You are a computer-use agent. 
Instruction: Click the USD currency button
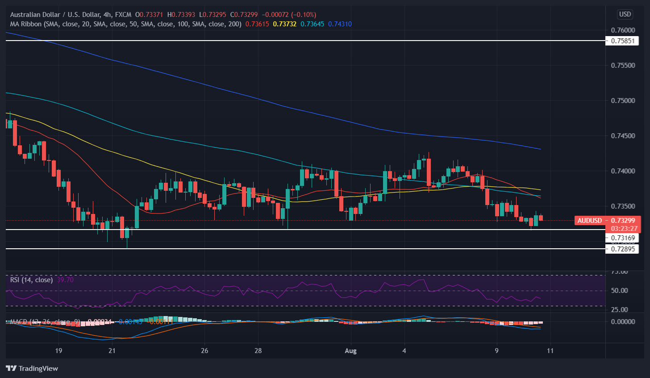tap(625, 14)
